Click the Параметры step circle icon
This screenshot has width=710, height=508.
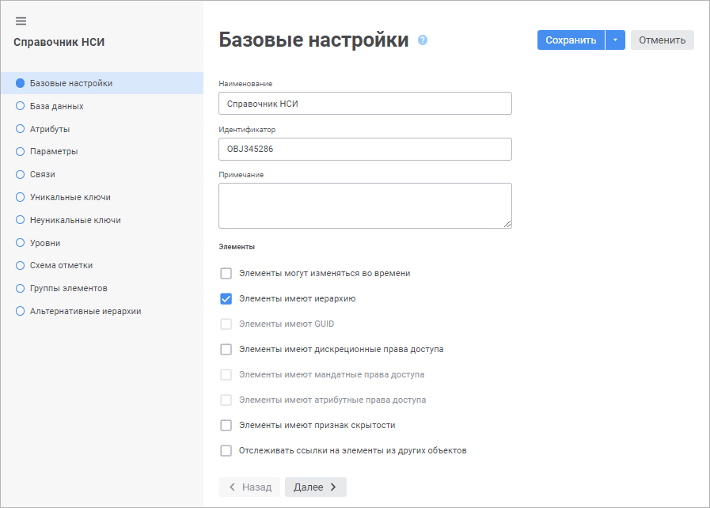(21, 151)
